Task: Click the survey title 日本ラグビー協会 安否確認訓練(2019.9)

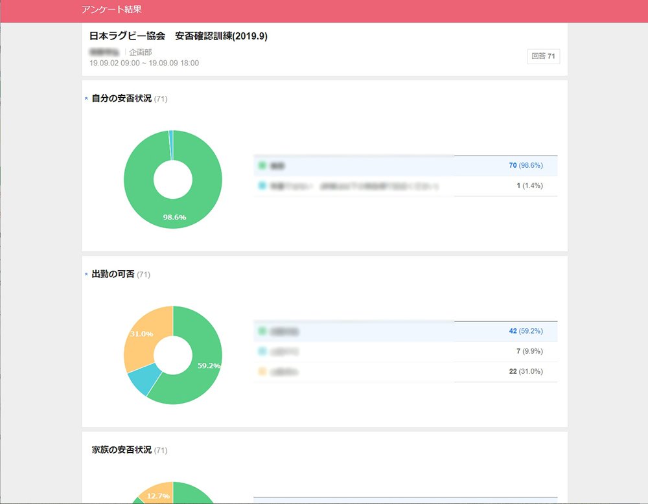Action: (x=179, y=36)
